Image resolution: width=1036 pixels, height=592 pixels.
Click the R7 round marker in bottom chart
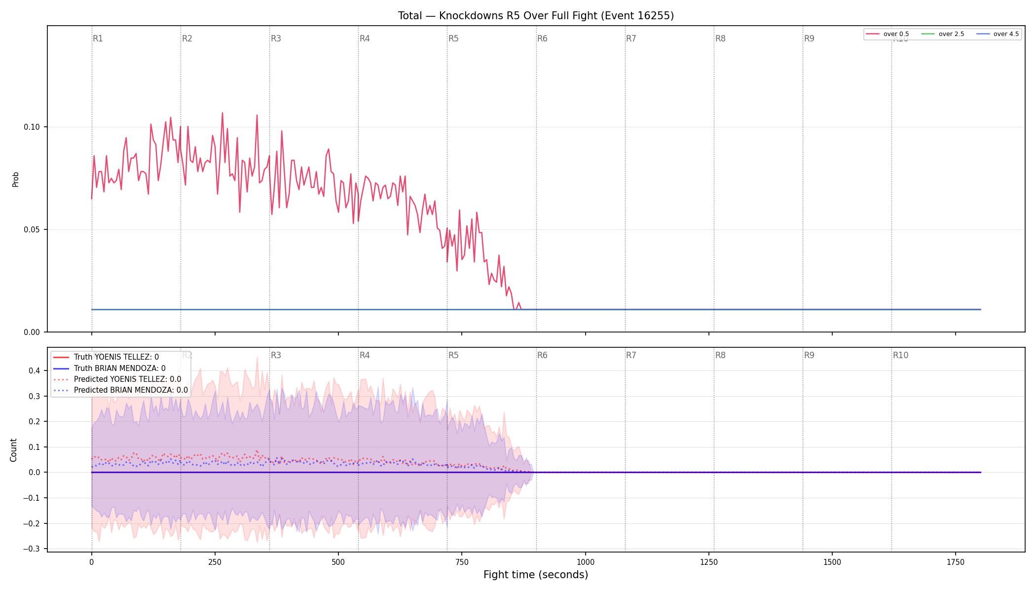coord(631,355)
